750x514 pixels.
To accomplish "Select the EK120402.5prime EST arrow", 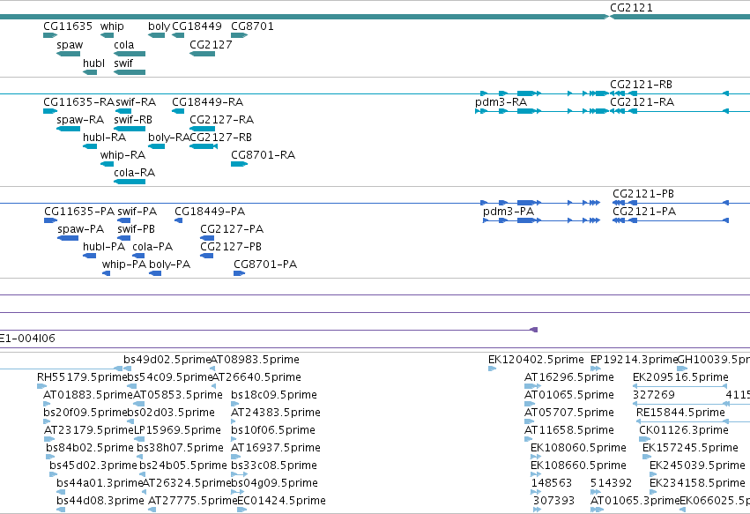I will pyautogui.click(x=492, y=368).
